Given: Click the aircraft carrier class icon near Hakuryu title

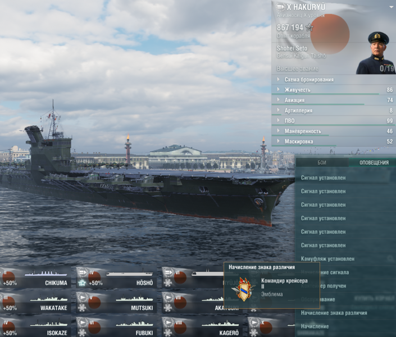Looking at the screenshot, I should (x=280, y=7).
